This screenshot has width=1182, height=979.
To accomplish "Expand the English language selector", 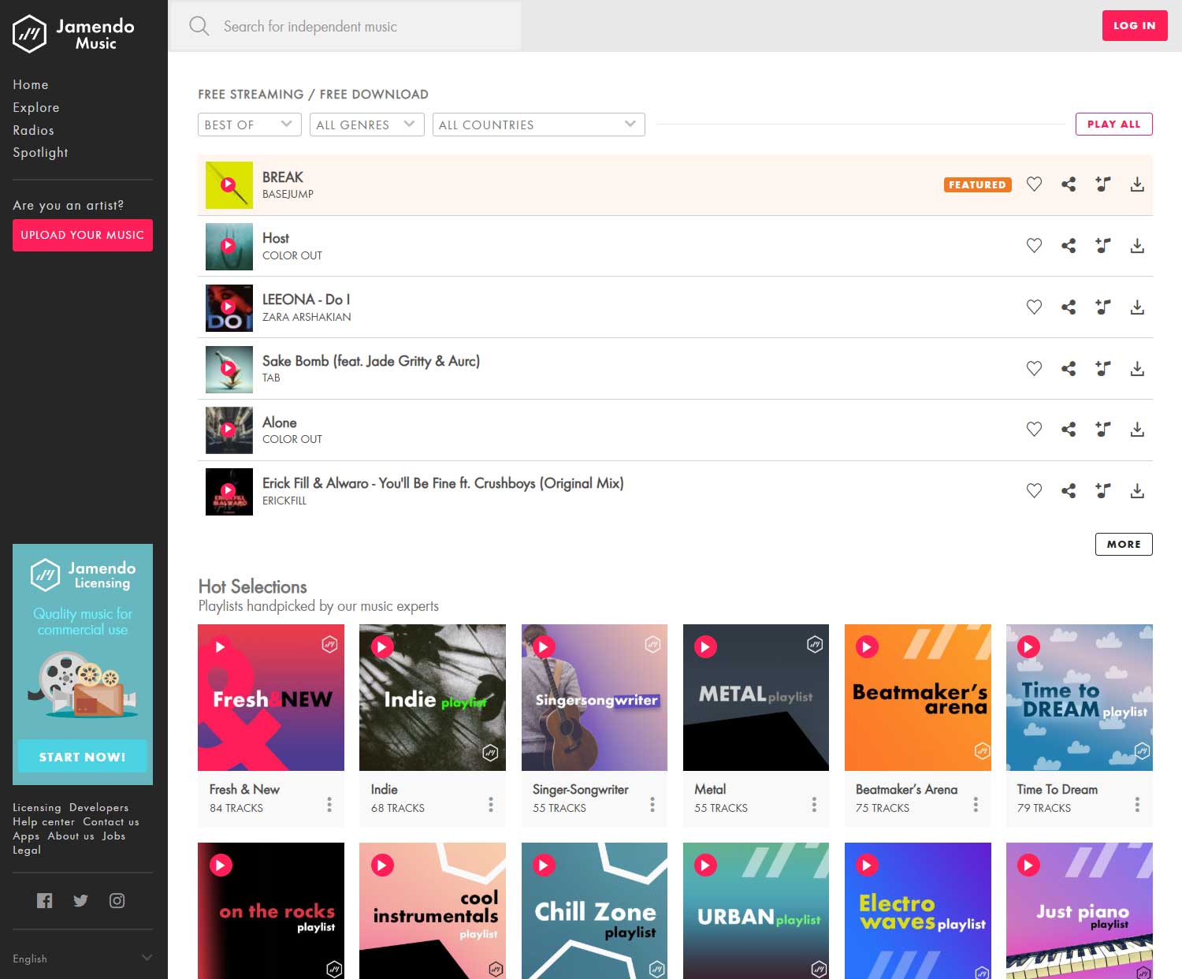I will 83,959.
